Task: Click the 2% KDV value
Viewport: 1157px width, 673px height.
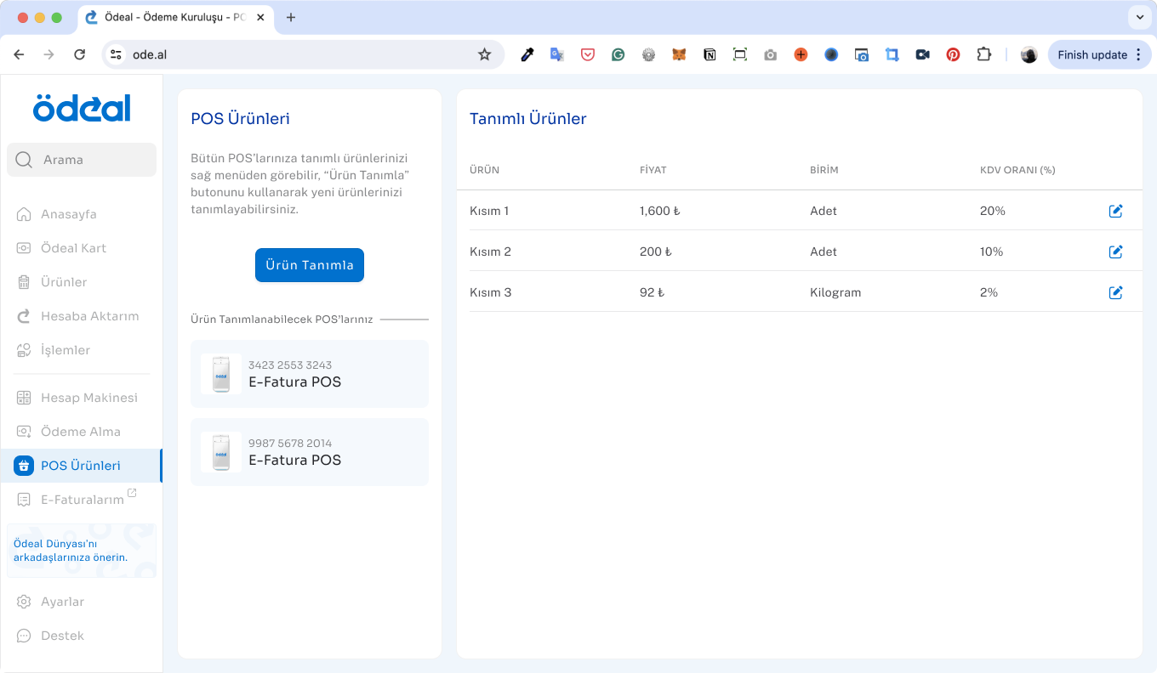Action: click(989, 292)
